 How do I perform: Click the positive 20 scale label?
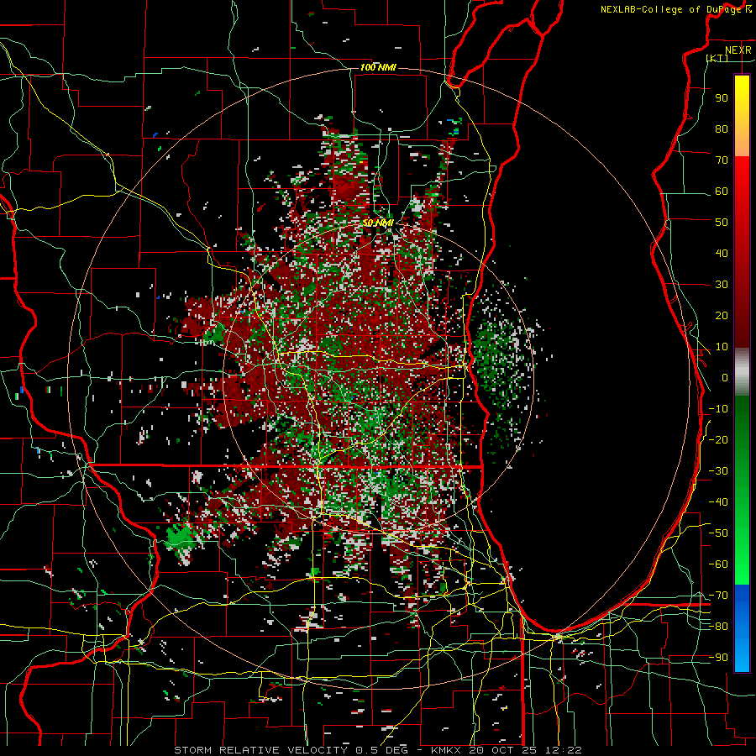point(722,316)
